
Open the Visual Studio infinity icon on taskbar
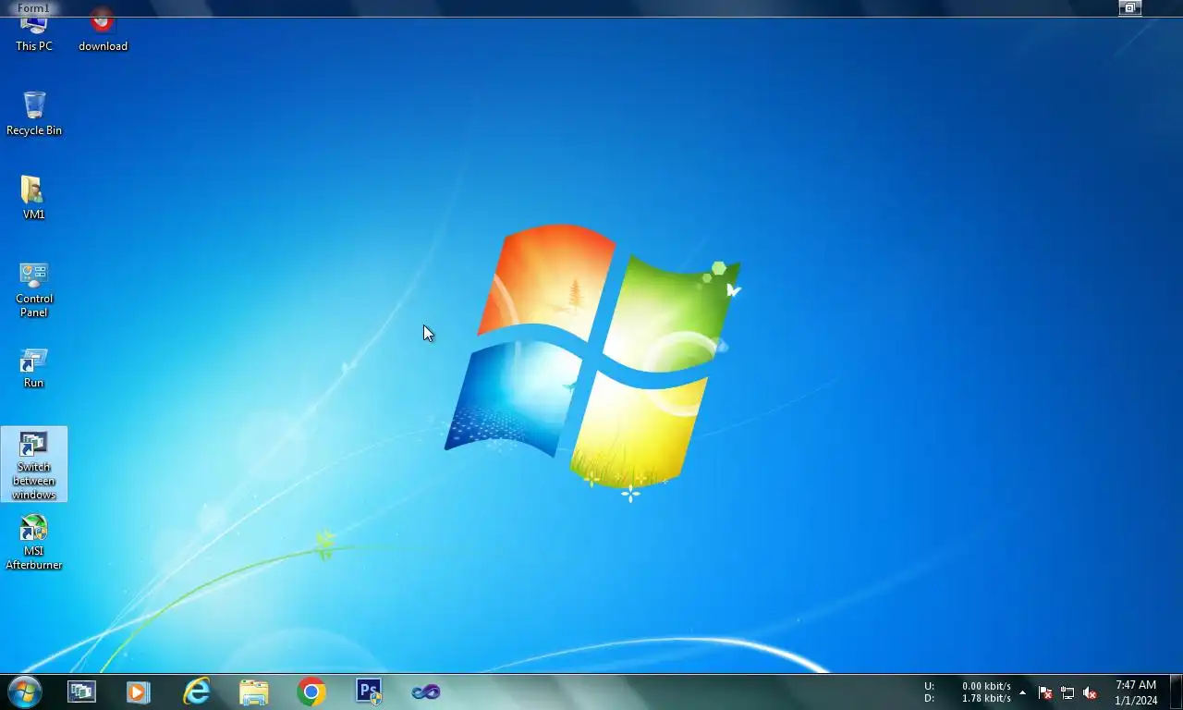pyautogui.click(x=426, y=692)
